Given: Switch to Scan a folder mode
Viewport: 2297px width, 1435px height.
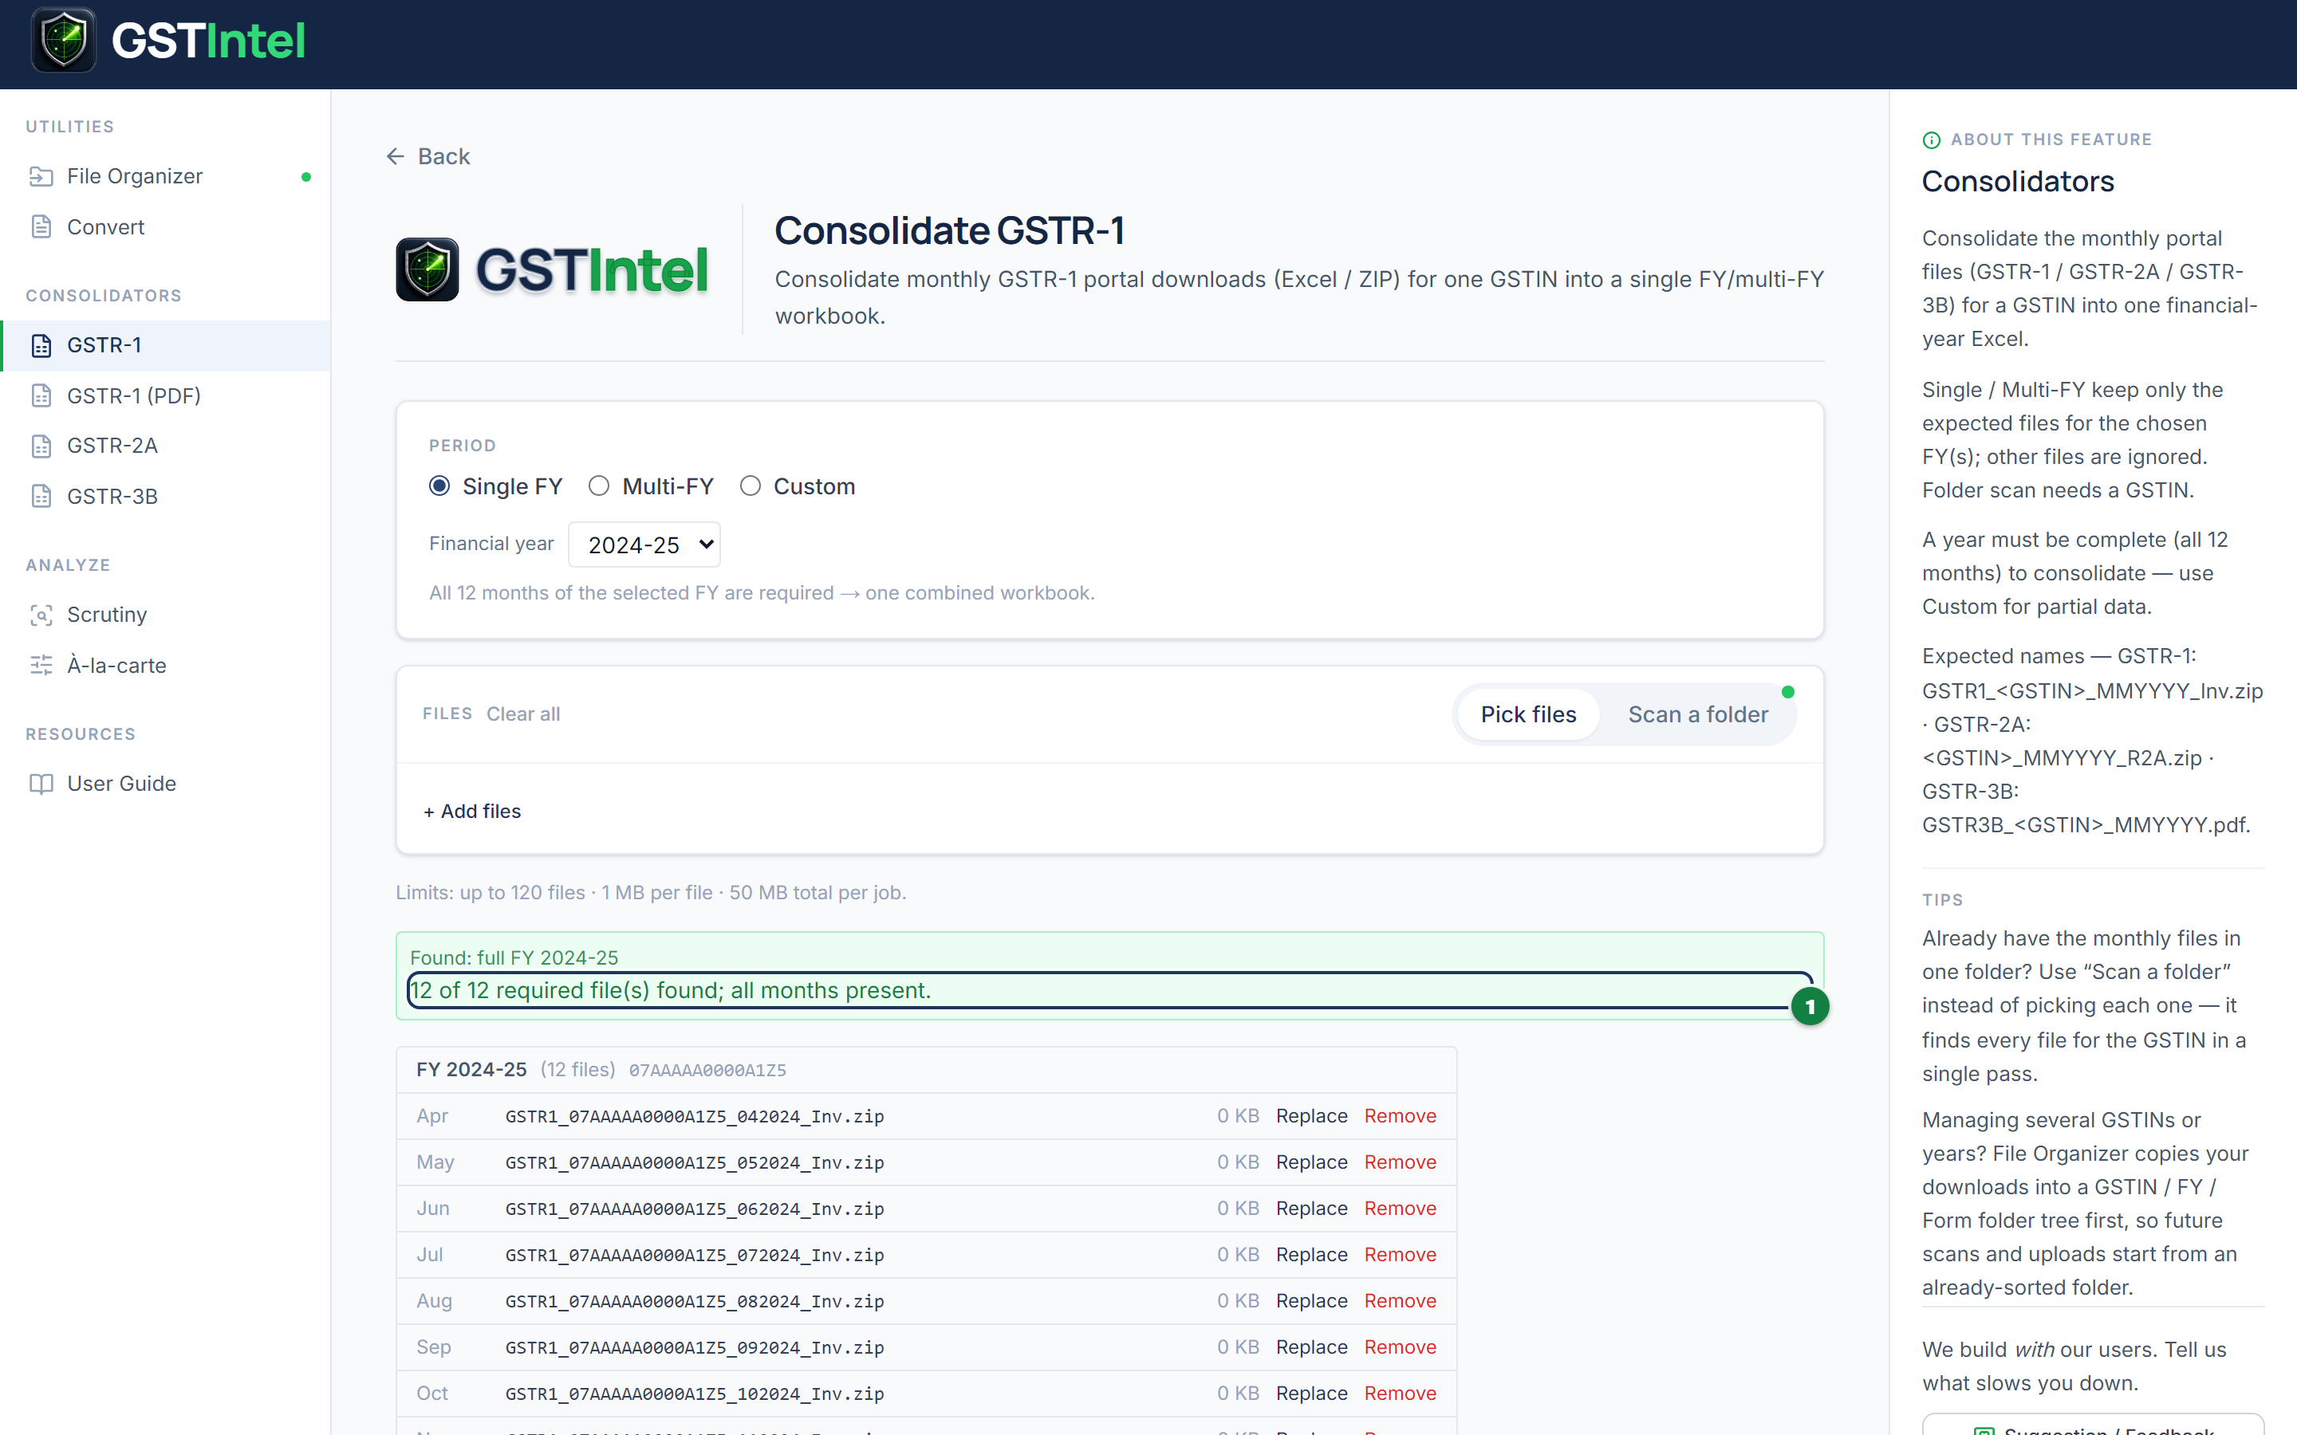Looking at the screenshot, I should coord(1698,714).
